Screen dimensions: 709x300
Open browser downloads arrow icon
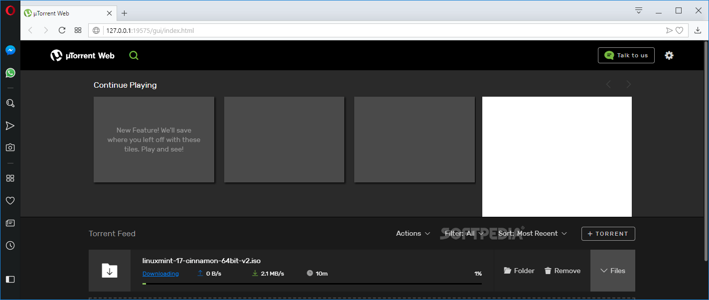[x=698, y=30]
